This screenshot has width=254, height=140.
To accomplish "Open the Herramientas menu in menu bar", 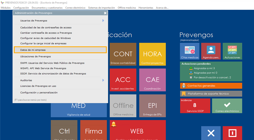I will tap(146, 8).
